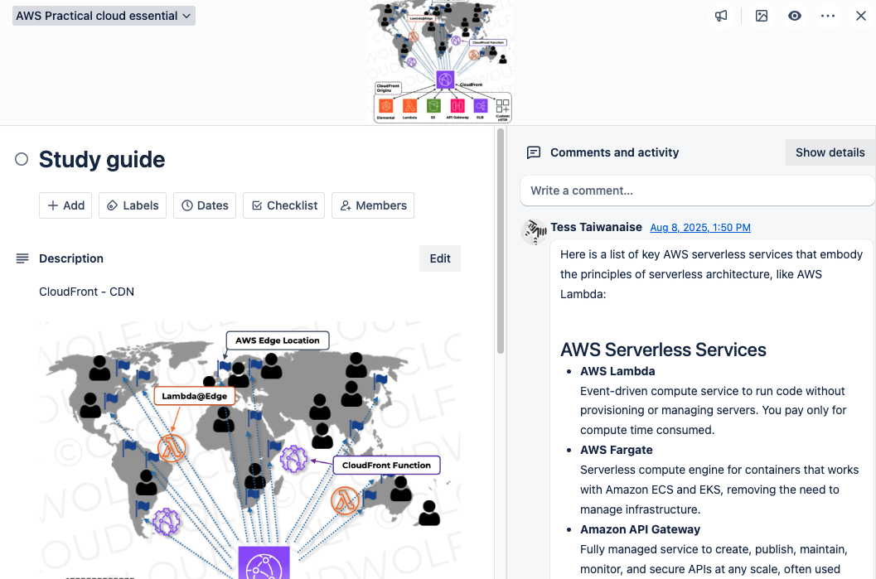Click Tess Taiwanaise's avatar
This screenshot has width=876, height=579.
point(534,232)
